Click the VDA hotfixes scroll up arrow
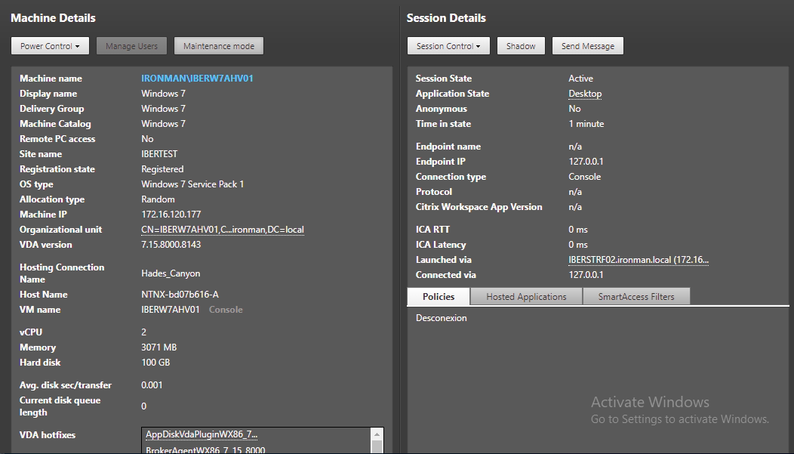Viewport: 794px width, 454px height. pos(377,434)
